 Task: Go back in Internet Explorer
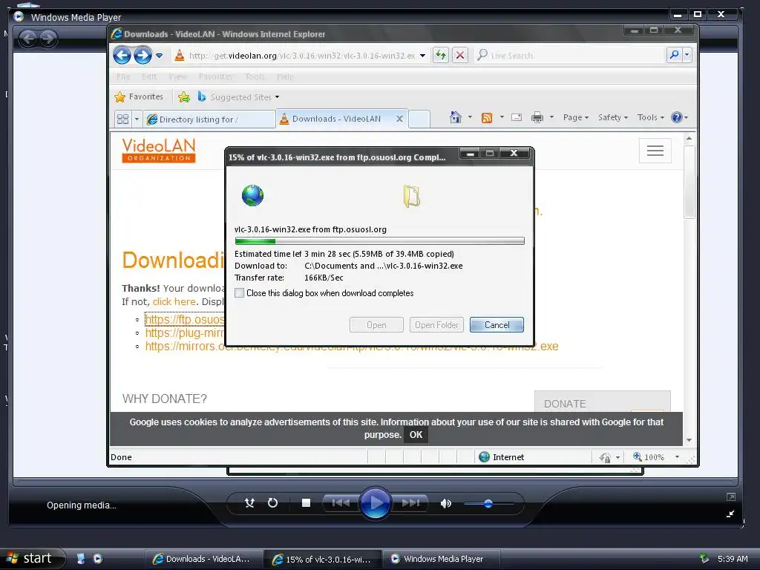click(122, 55)
